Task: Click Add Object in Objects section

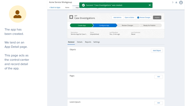Action: click(x=157, y=51)
